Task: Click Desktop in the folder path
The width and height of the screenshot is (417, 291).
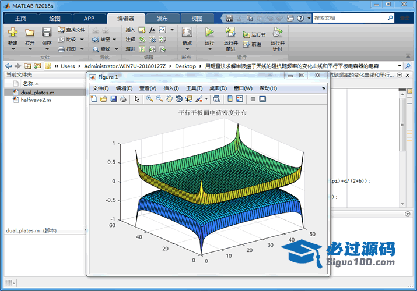Action: tap(185, 66)
